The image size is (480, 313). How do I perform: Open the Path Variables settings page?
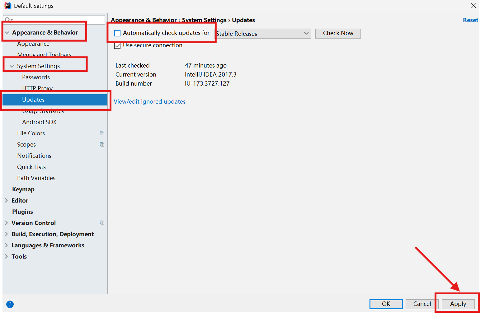[36, 178]
